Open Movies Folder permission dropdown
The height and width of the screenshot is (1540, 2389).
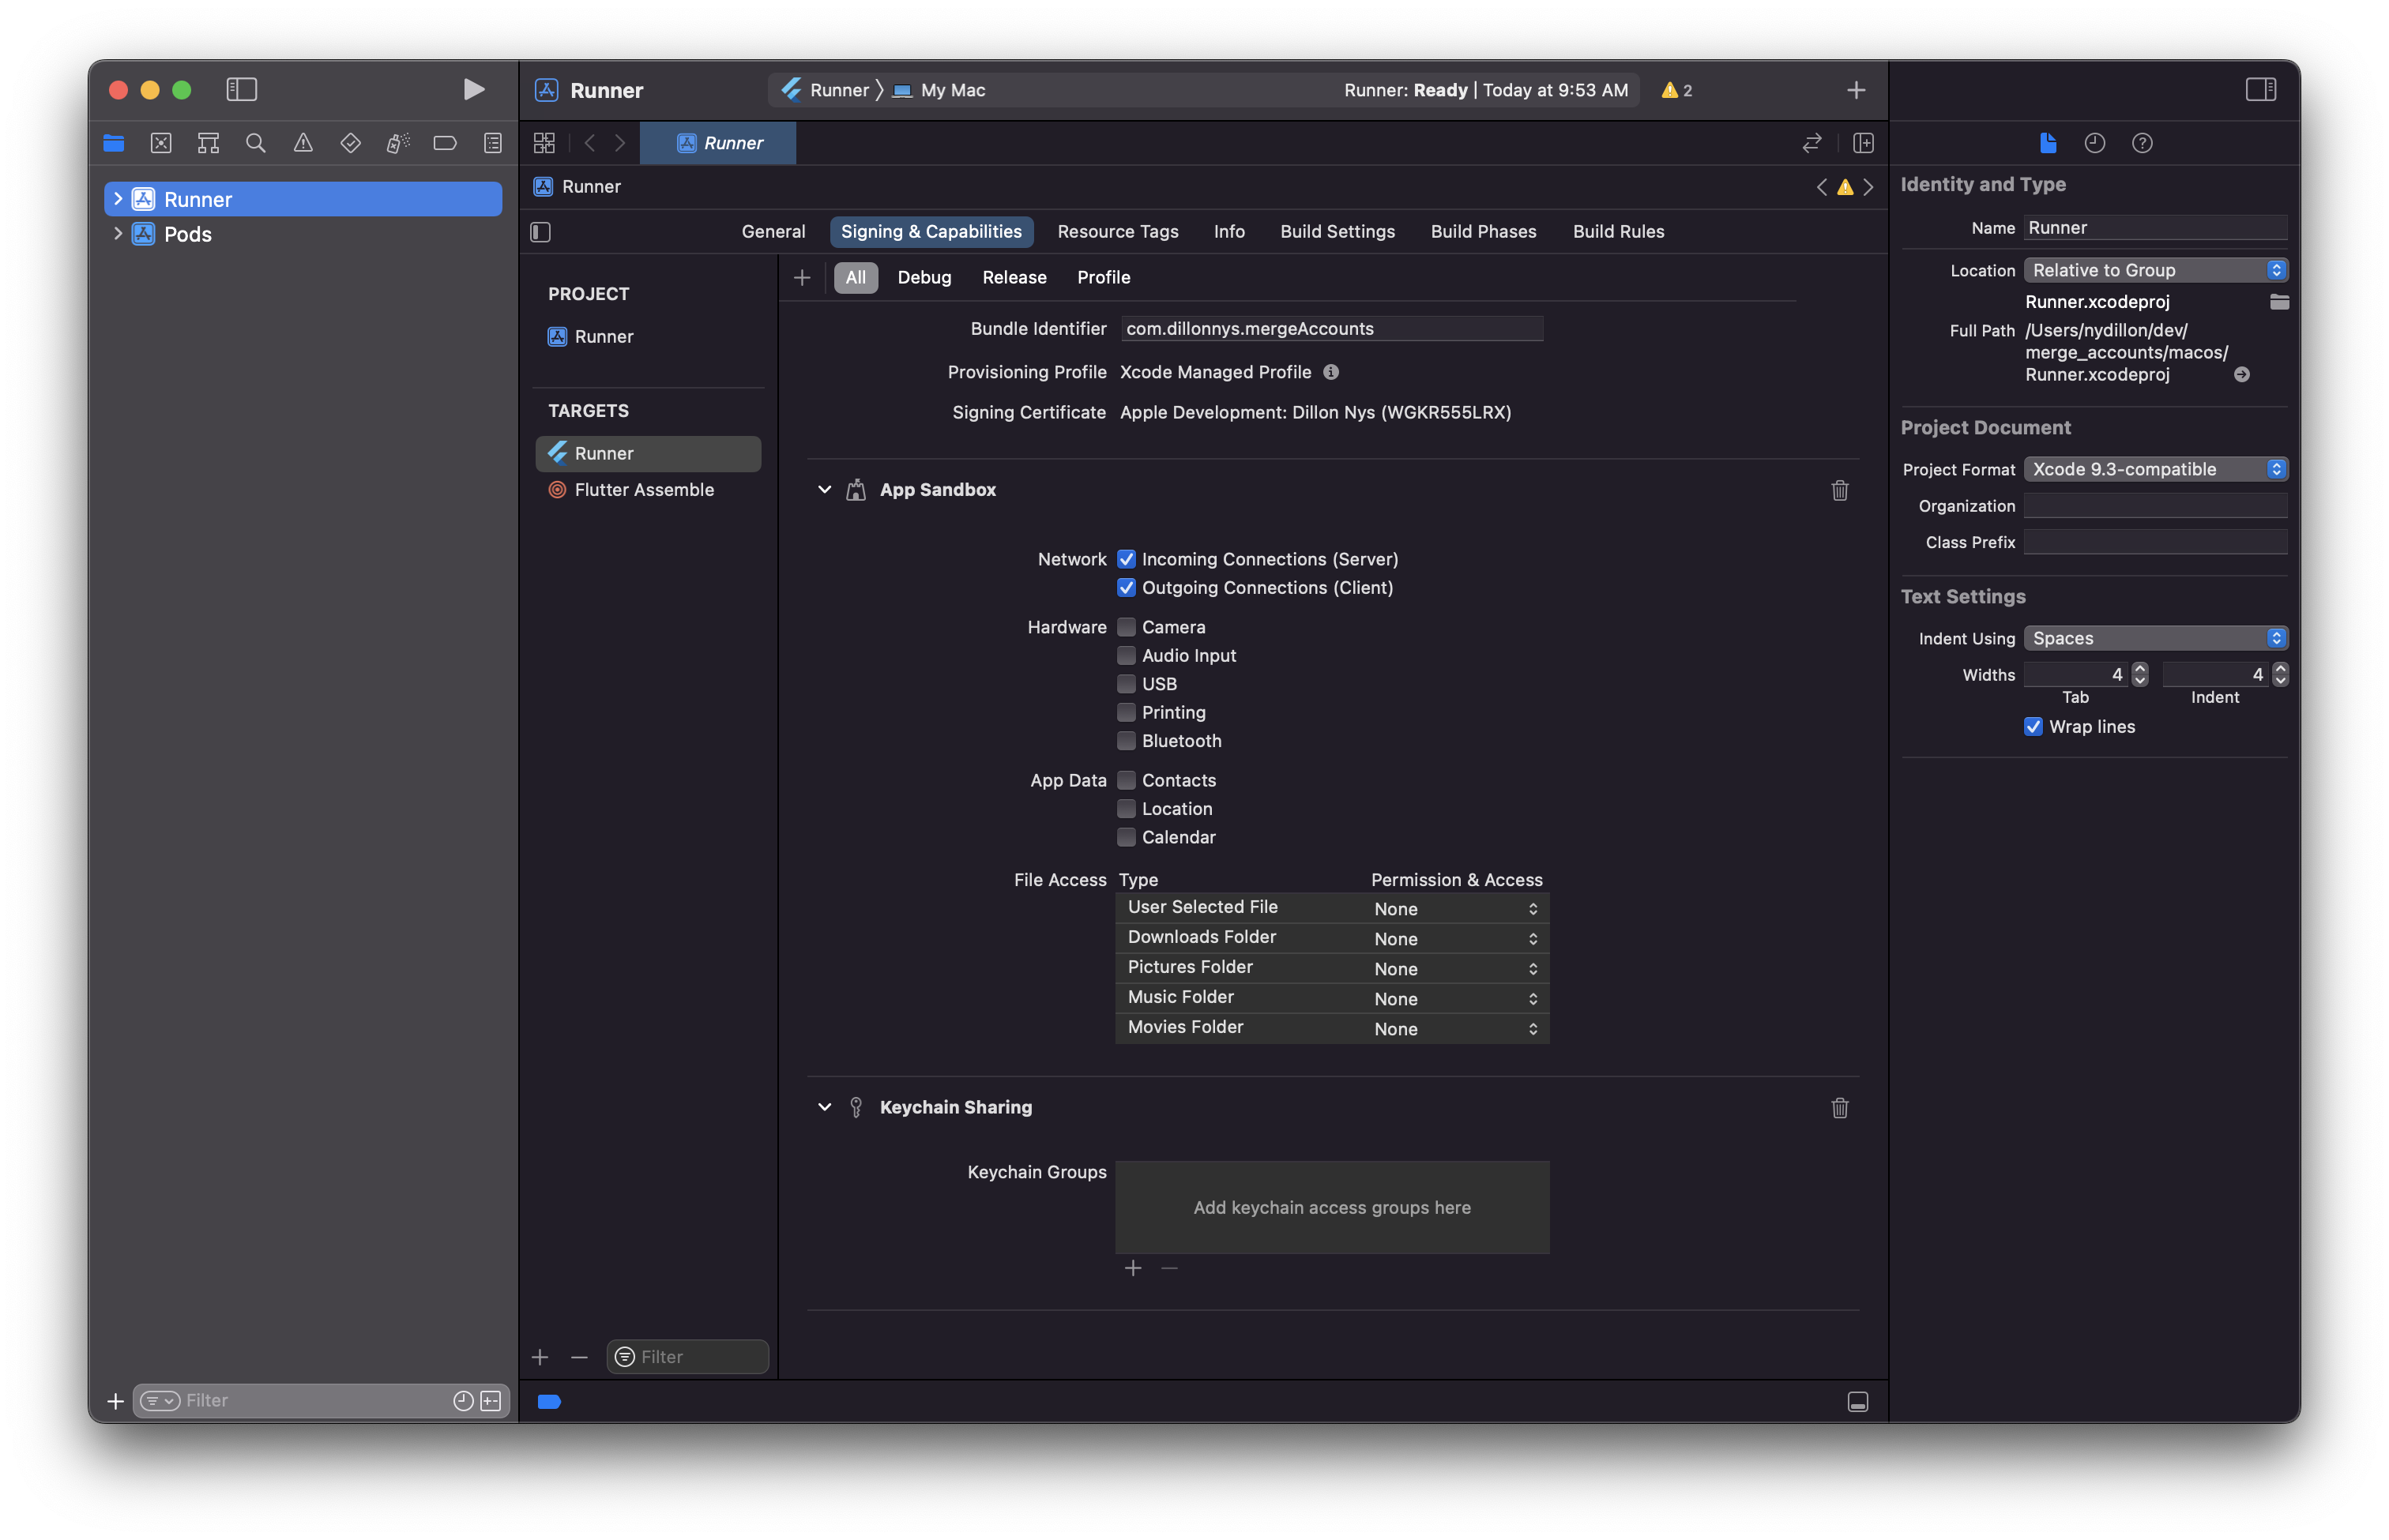coord(1456,1029)
